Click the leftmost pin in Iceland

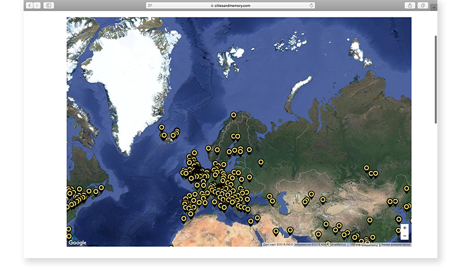pos(161,128)
